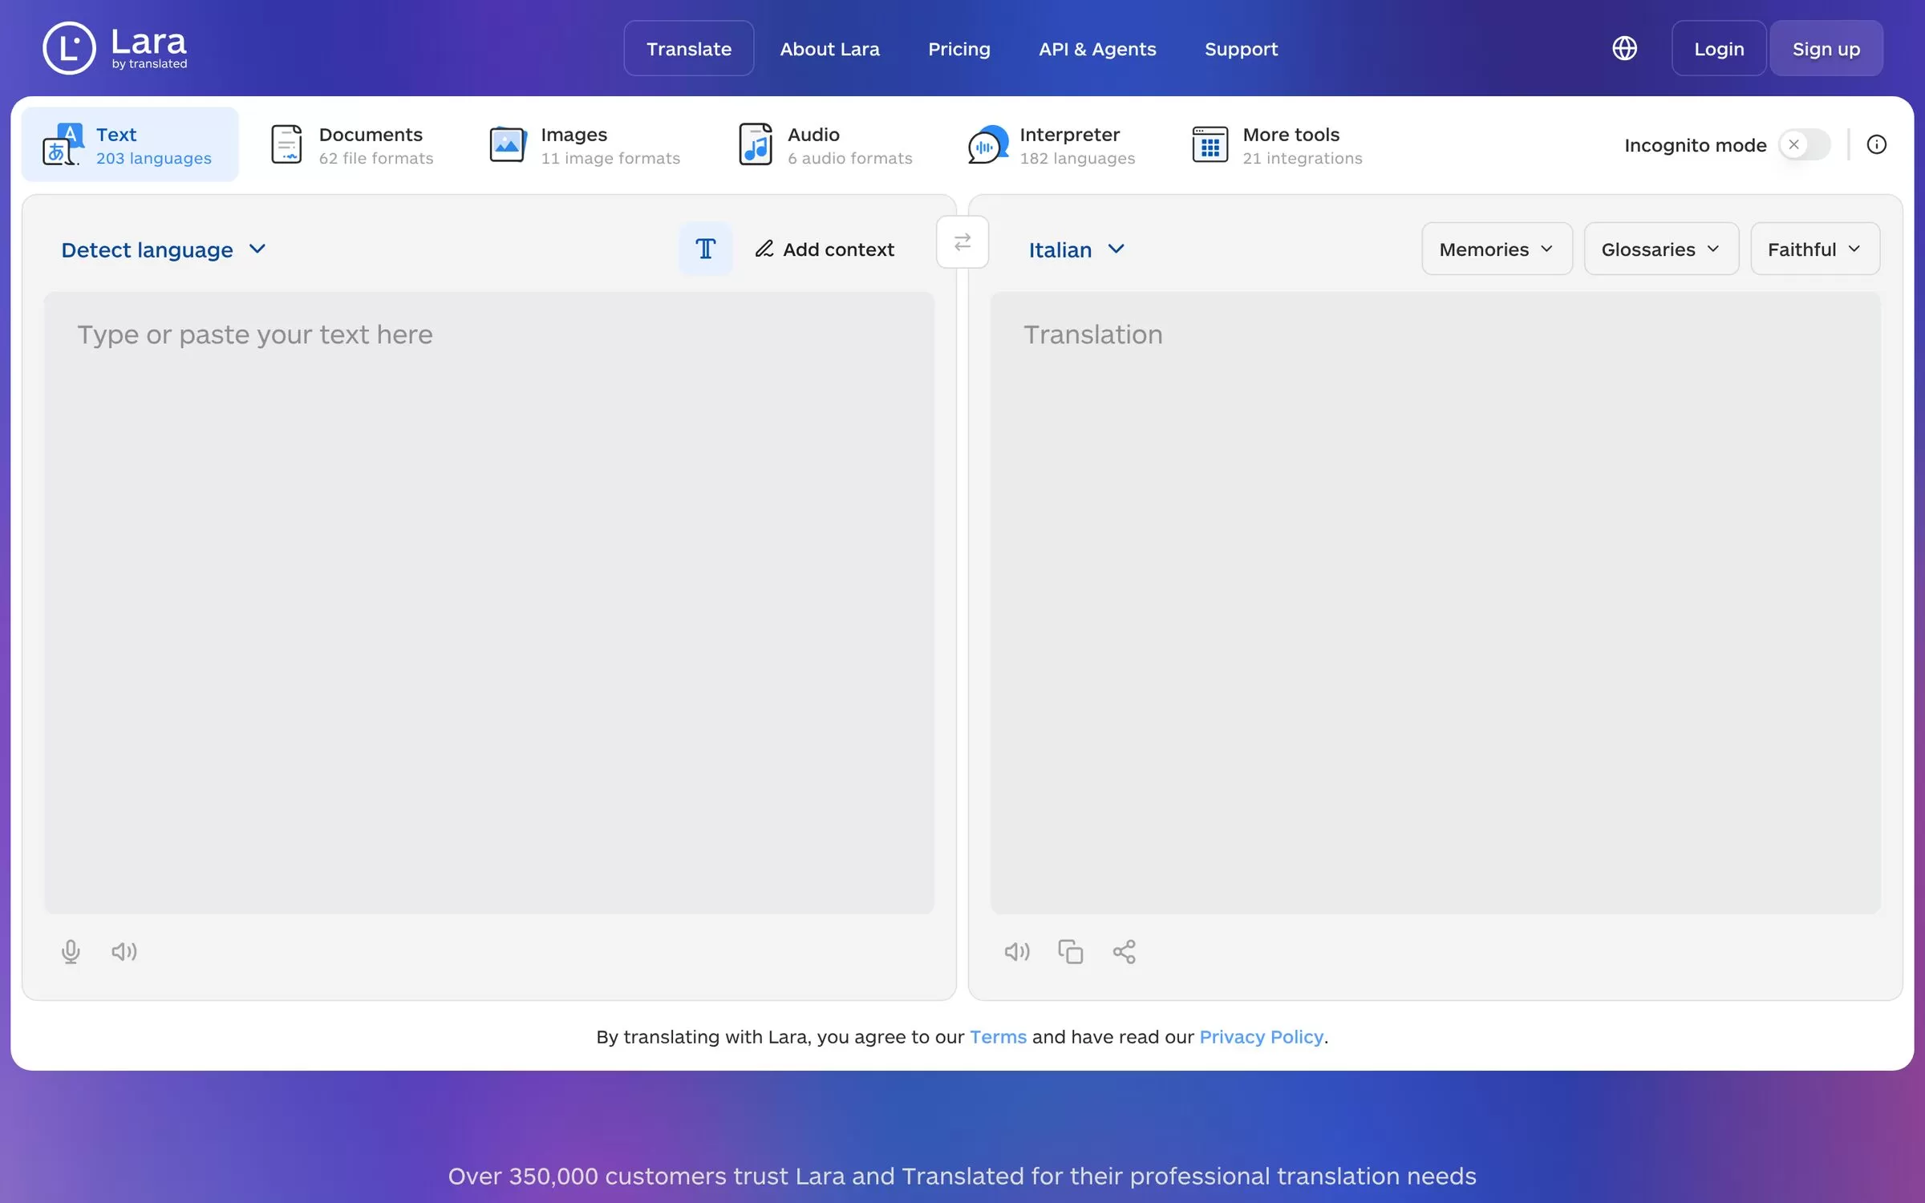Select the Text translation tab
Viewport: 1925px width, 1203px height.
(130, 144)
